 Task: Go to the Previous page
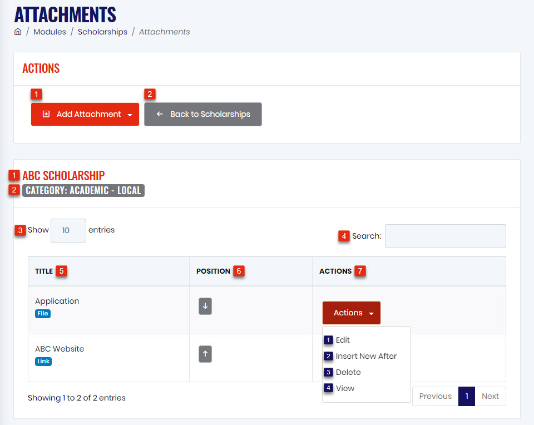click(x=435, y=396)
